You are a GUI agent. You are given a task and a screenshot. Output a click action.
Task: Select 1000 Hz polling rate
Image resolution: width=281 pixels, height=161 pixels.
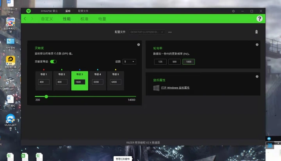(x=189, y=62)
